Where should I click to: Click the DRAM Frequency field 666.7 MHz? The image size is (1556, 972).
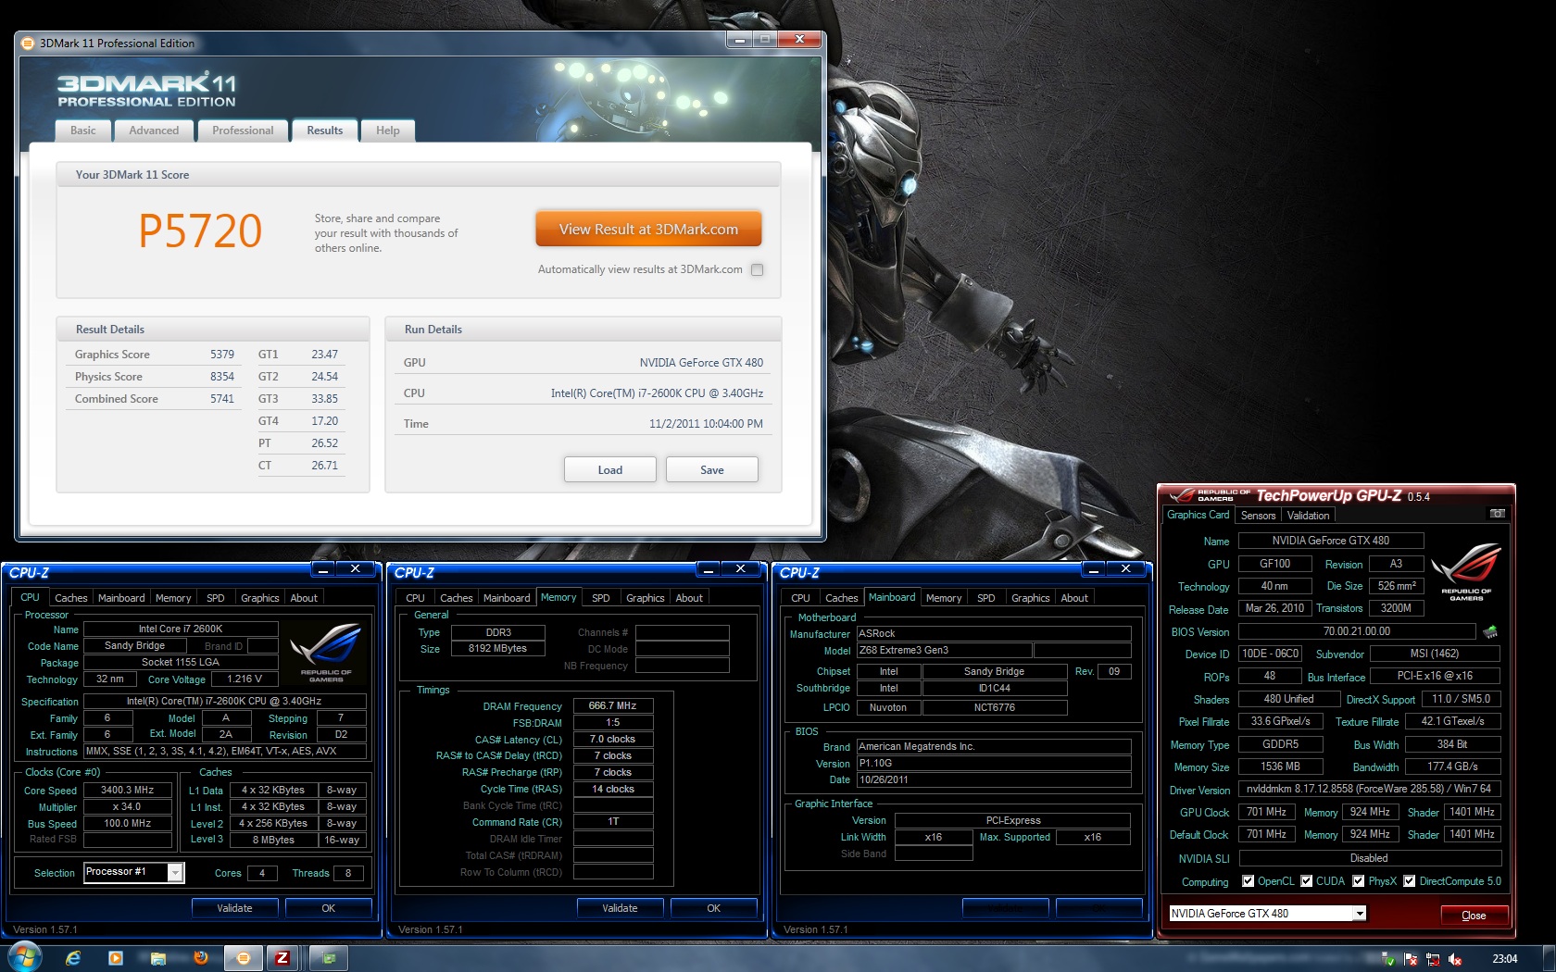click(x=613, y=705)
